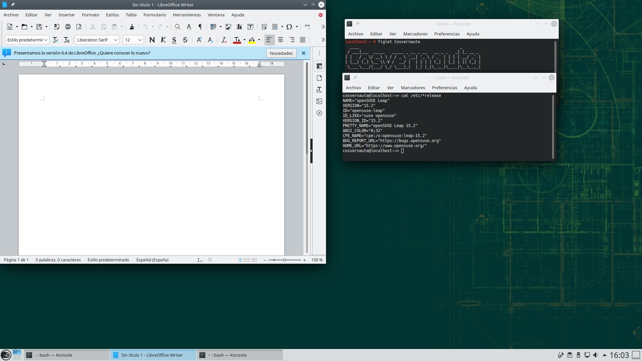Toggle strikethrough formatting
The image size is (642, 361).
tap(185, 40)
